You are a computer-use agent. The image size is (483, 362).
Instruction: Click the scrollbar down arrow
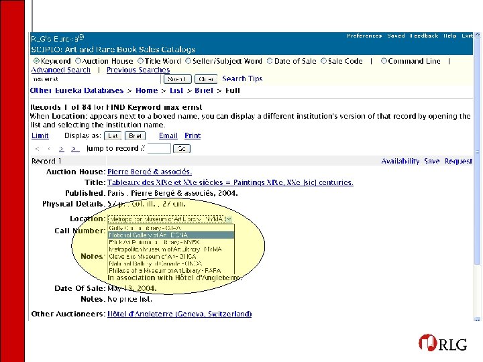pyautogui.click(x=477, y=320)
